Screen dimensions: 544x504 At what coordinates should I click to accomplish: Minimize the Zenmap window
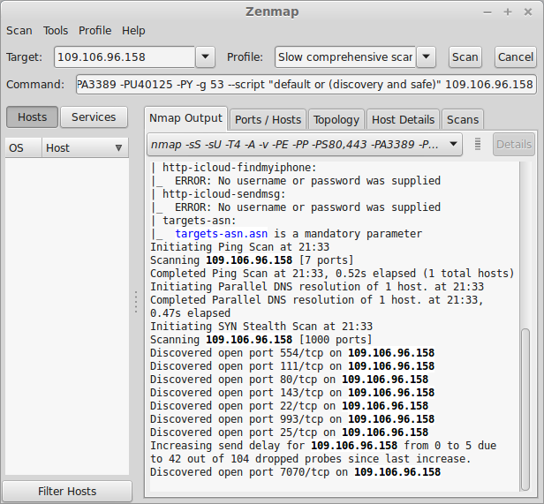[487, 12]
